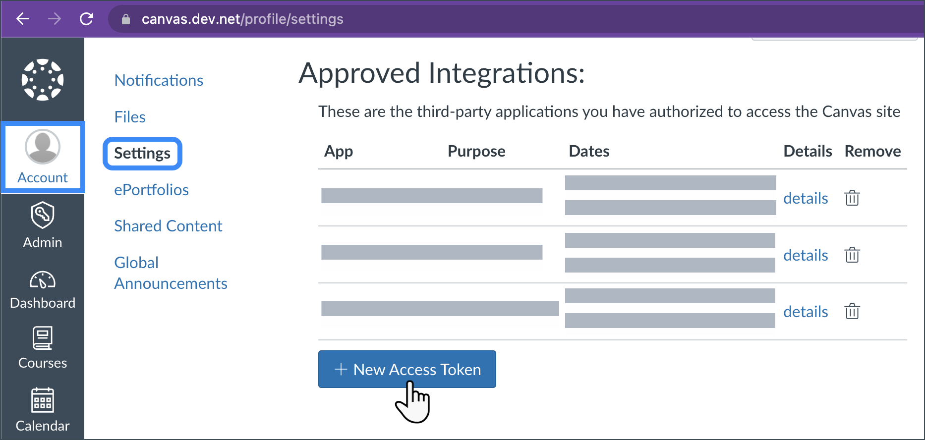Open the Notifications menu item
Screen dimensions: 925x440
pyautogui.click(x=159, y=80)
